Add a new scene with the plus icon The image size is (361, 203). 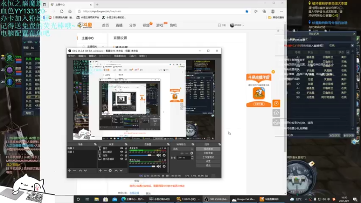click(x=69, y=171)
